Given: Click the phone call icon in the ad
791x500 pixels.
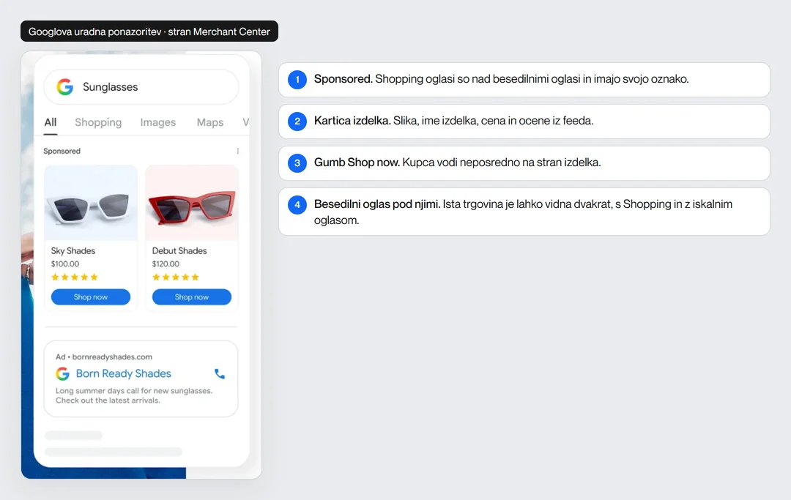Looking at the screenshot, I should [x=220, y=373].
